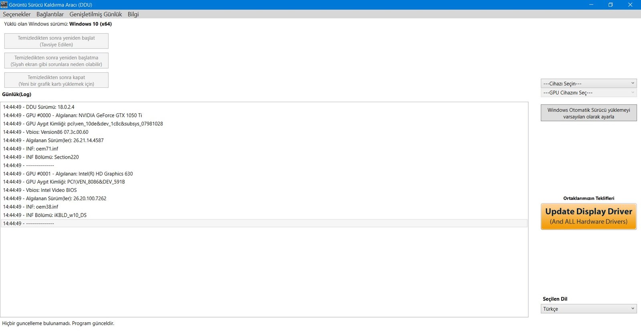Open the Bilgi menu
The height and width of the screenshot is (332, 641).
(x=133, y=14)
